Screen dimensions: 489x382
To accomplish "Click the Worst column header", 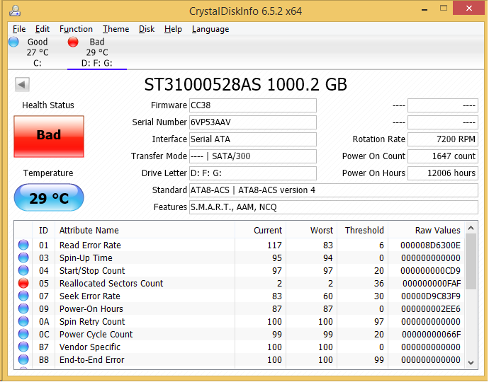I will pos(312,230).
